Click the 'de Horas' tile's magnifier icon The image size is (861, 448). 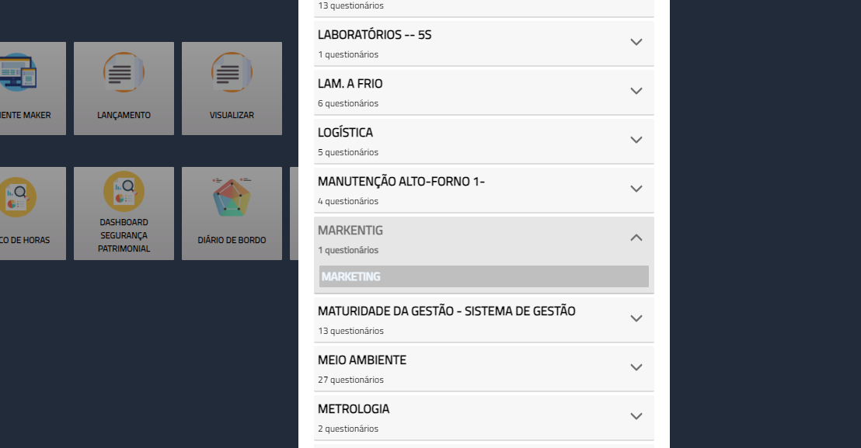[16, 194]
